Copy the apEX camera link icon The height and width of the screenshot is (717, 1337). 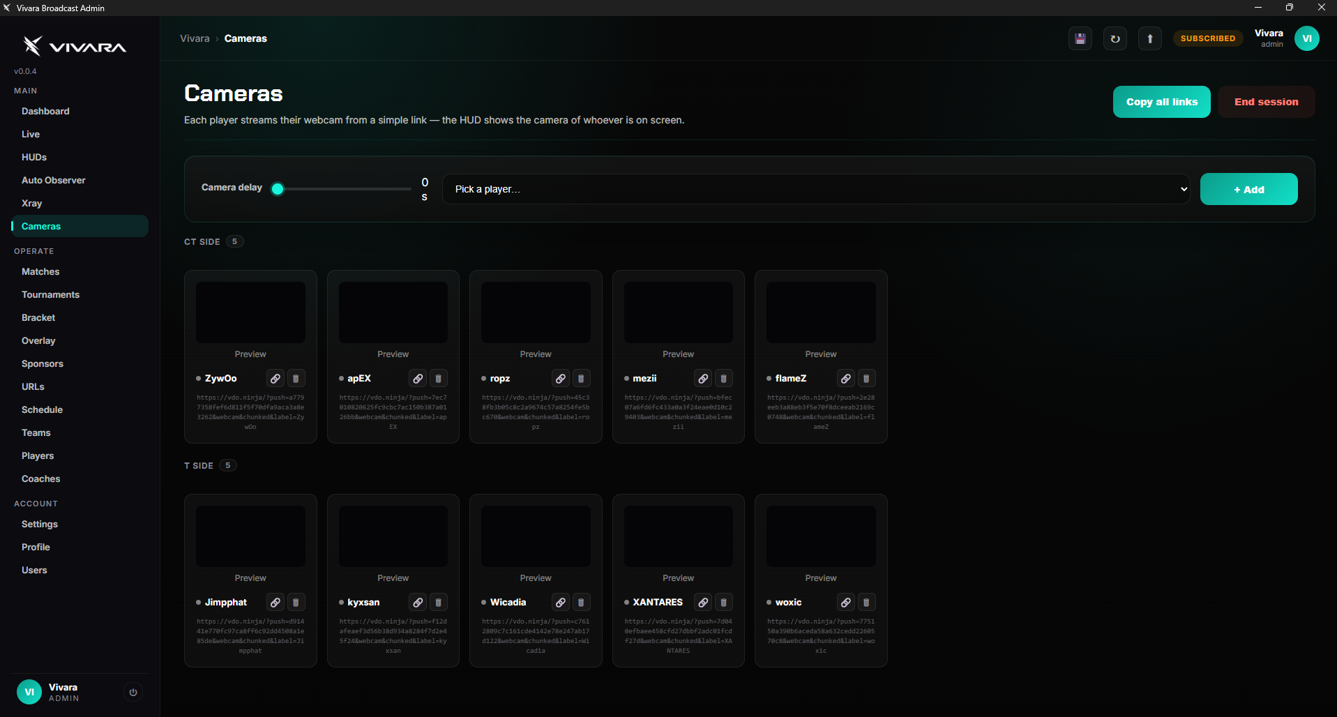418,378
